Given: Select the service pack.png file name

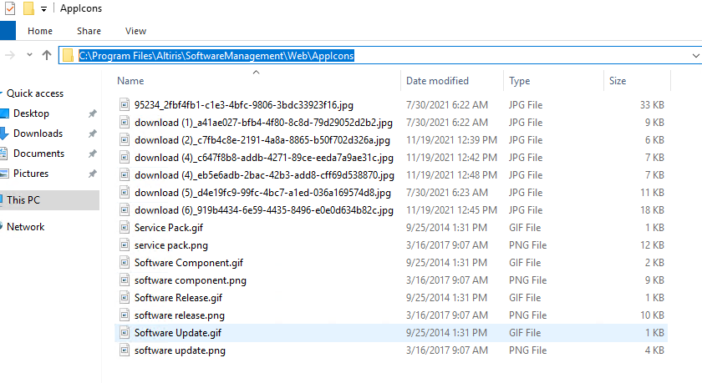Looking at the screenshot, I should tap(171, 245).
